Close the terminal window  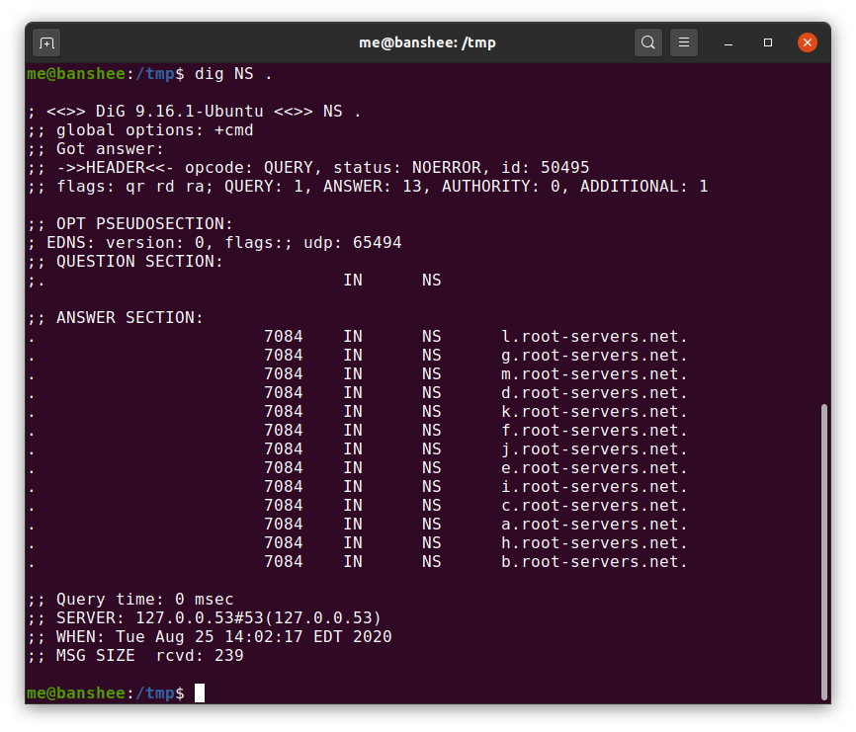click(x=807, y=42)
